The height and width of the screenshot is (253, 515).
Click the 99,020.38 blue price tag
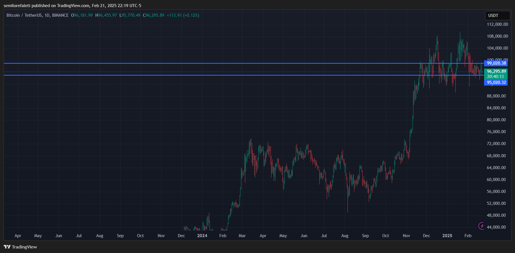pyautogui.click(x=496, y=63)
